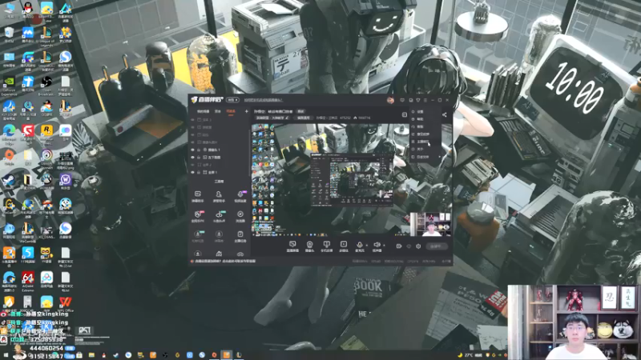Click the share icon beside the dropdown menu
The height and width of the screenshot is (360, 641).
click(x=445, y=114)
